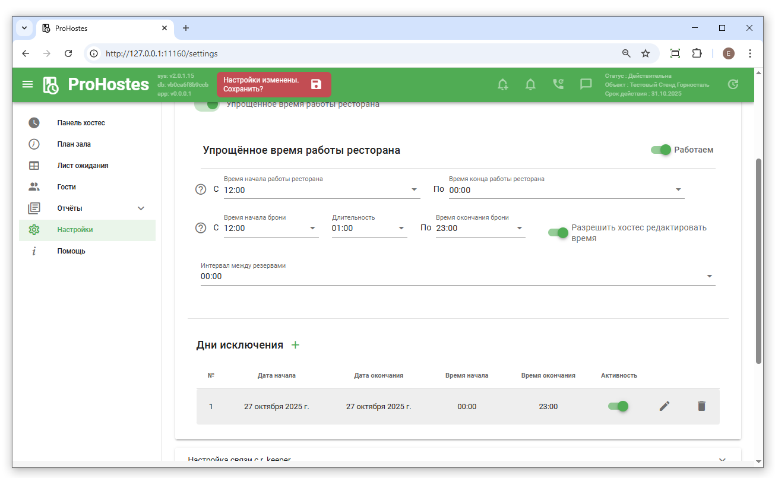The width and height of the screenshot is (775, 478).
Task: Add a new exception day with plus
Action: [295, 345]
